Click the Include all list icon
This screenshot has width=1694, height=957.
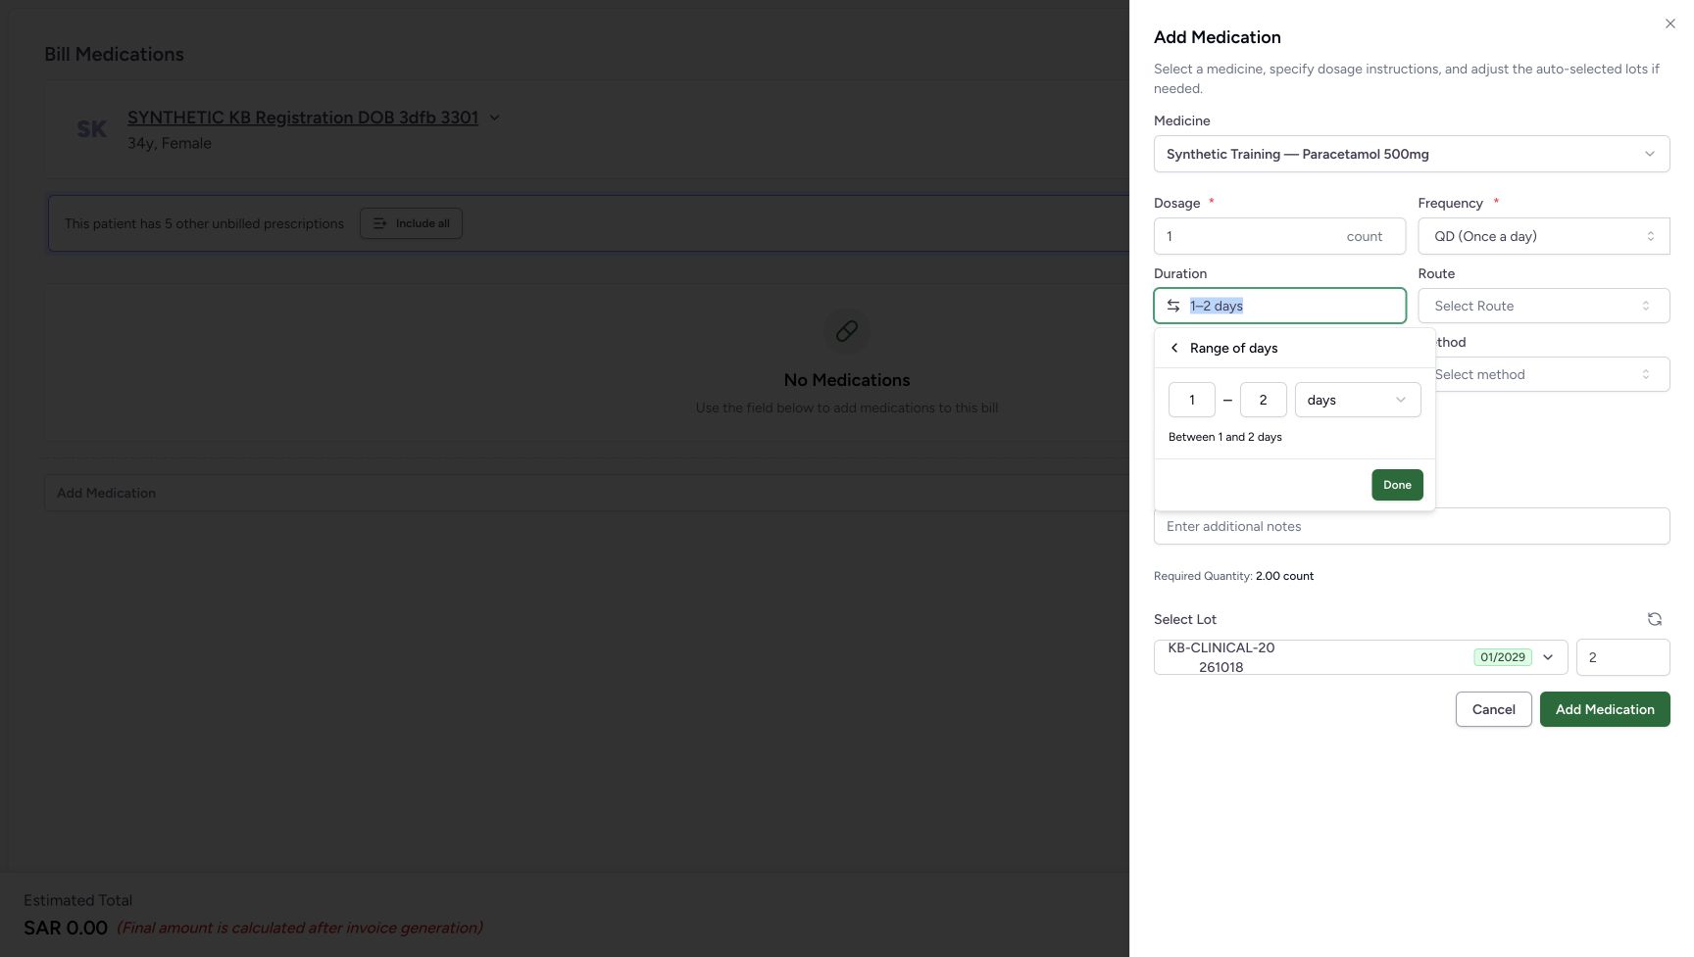coord(380,223)
